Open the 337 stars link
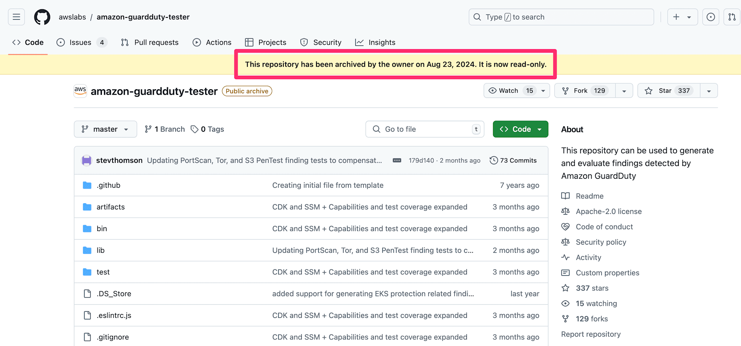 [x=592, y=288]
